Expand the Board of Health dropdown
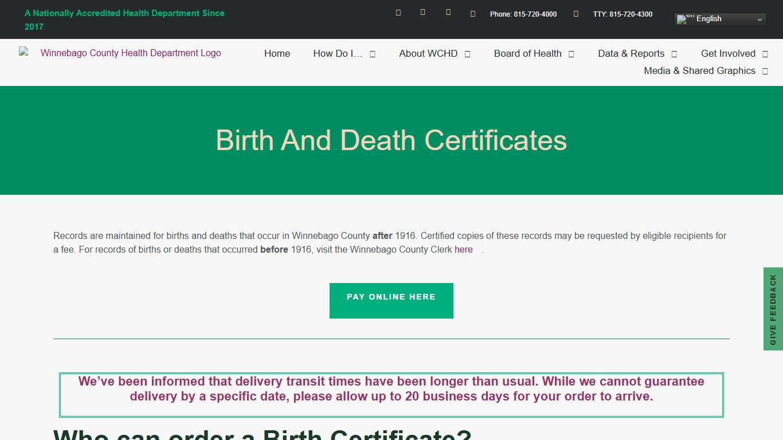Image resolution: width=783 pixels, height=440 pixels. [x=571, y=53]
